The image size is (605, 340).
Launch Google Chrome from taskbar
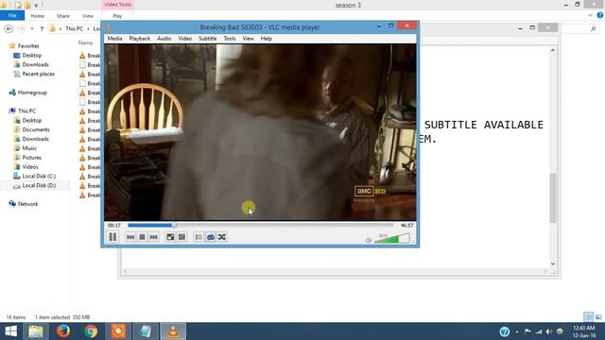point(91,331)
